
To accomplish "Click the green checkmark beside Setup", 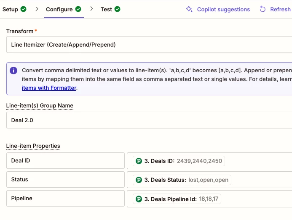I will click(23, 9).
